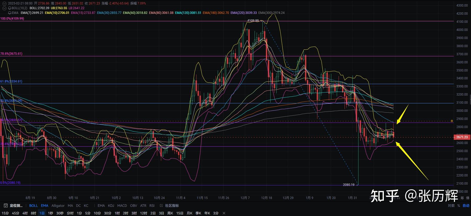Switch to the 4时 timeframe
The height and width of the screenshot is (216, 471).
(x=25, y=213)
